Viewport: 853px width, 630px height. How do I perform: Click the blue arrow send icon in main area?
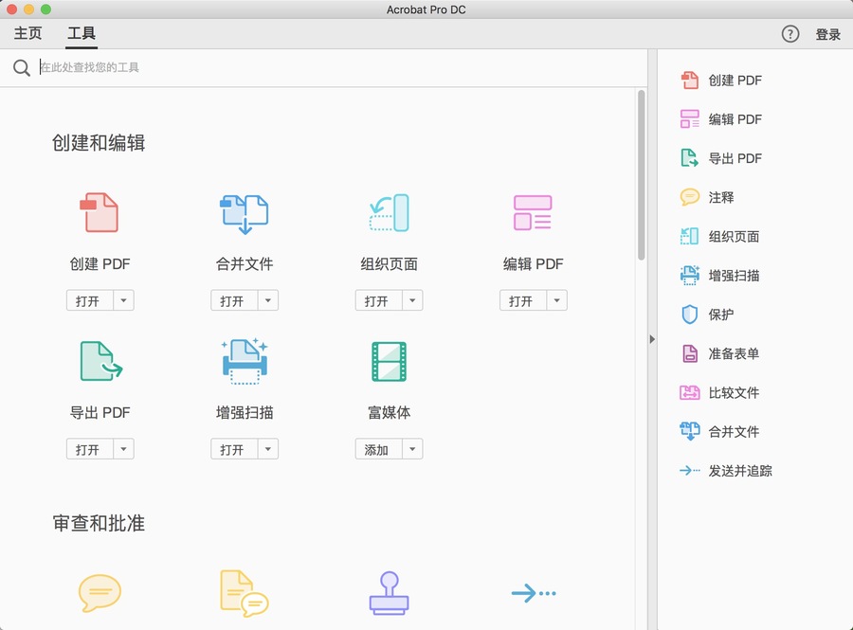point(534,593)
